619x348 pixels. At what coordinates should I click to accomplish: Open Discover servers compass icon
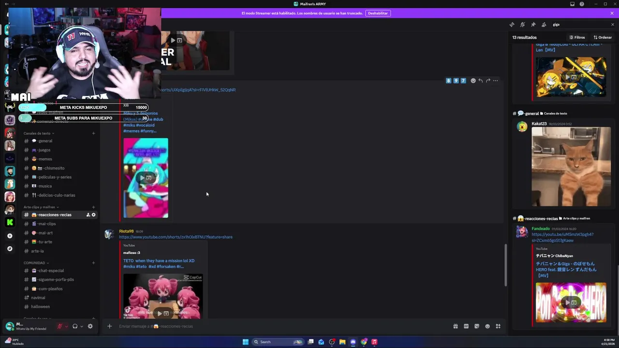[x=10, y=248]
